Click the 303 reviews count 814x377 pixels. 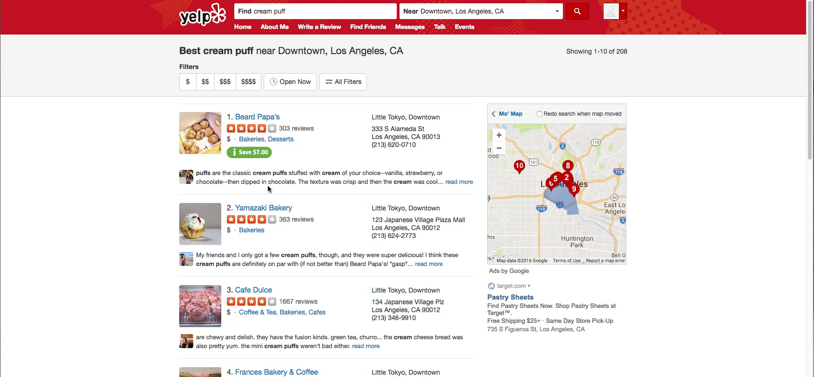click(x=296, y=128)
